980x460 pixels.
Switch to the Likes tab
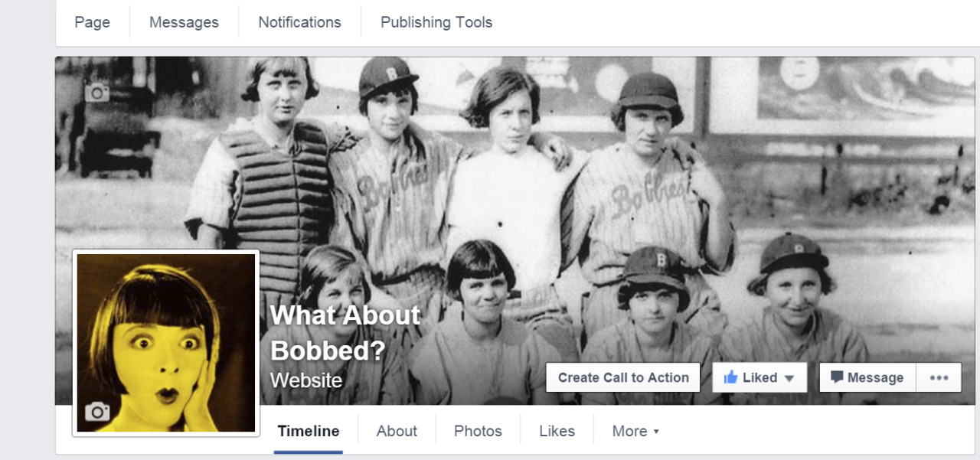point(557,431)
